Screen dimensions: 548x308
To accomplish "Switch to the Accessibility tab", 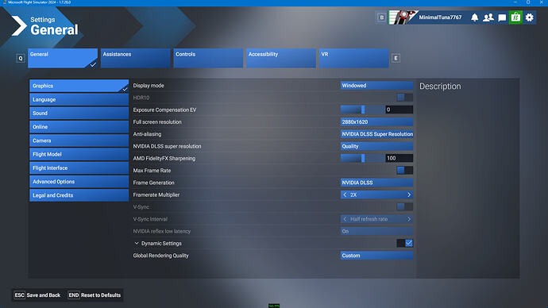I will coord(280,58).
